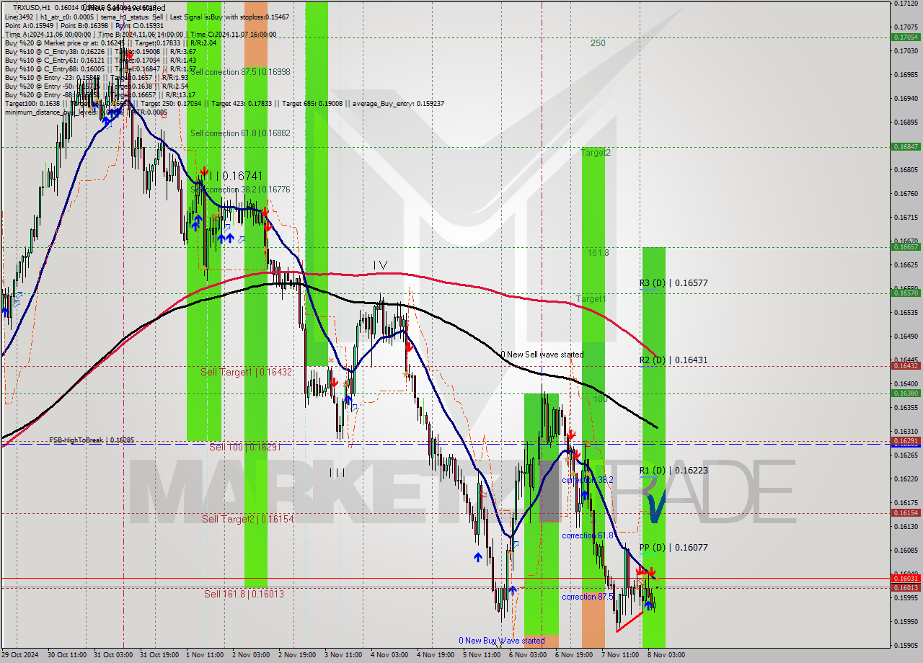Click the green 0.16380 price tag
Viewport: 923px width, 663px height.
coord(906,393)
